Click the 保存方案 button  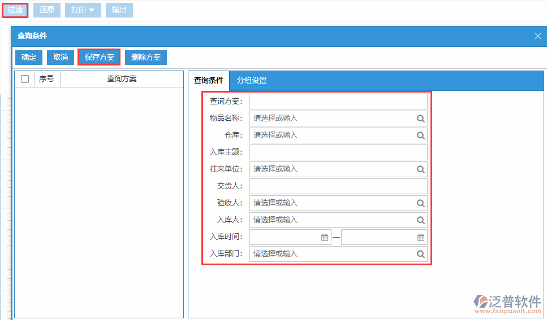click(100, 58)
